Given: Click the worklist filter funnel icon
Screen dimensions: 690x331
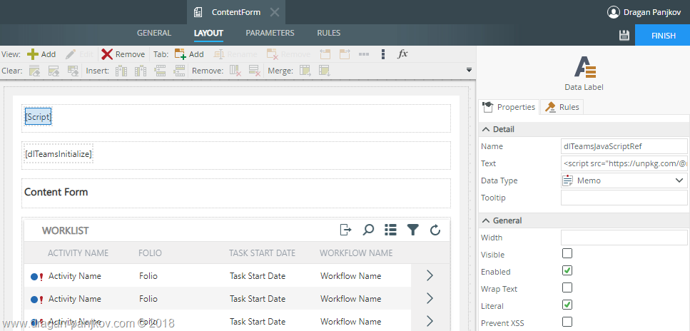Looking at the screenshot, I should (x=412, y=230).
